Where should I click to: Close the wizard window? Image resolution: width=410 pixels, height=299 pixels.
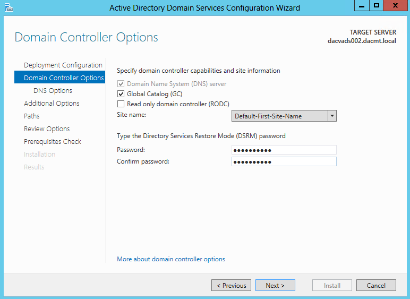(395, 6)
